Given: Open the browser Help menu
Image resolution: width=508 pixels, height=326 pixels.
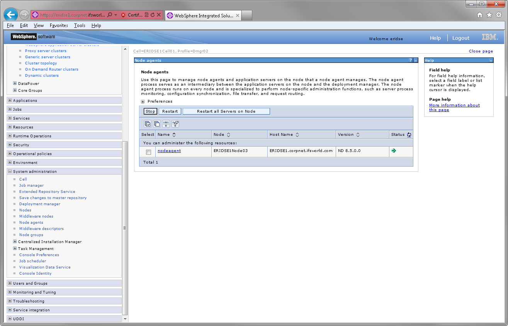Looking at the screenshot, I should tap(96, 25).
